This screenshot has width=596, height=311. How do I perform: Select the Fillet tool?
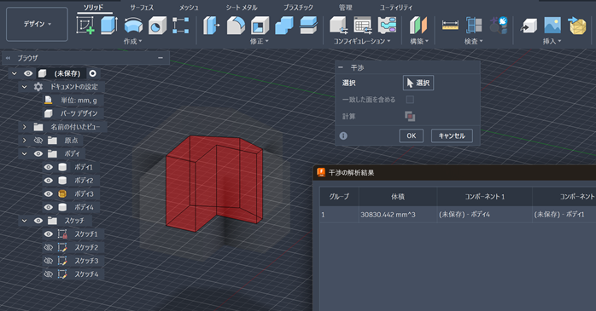click(236, 26)
